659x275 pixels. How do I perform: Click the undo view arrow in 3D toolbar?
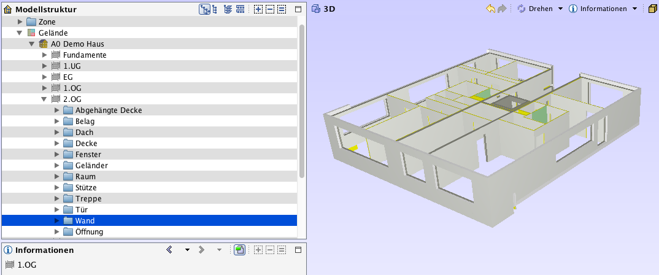490,9
